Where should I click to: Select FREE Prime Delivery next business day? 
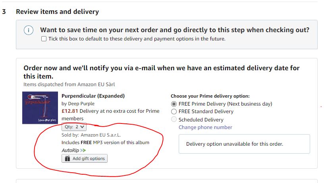coord(174,104)
